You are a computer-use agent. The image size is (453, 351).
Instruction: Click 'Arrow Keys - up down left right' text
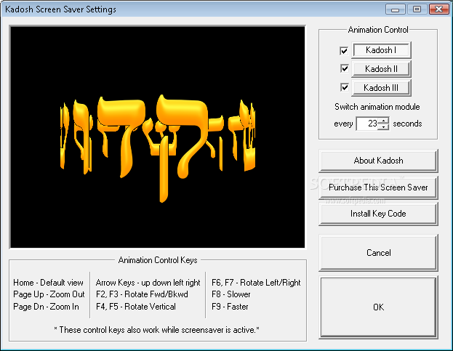coord(148,283)
